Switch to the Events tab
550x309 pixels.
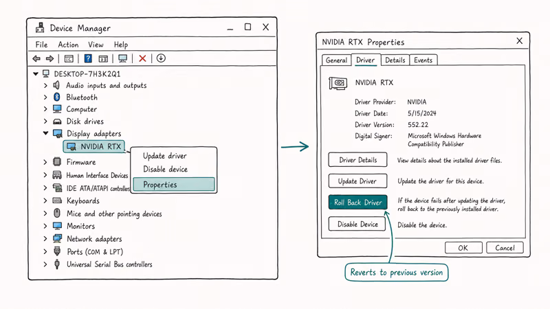click(x=423, y=60)
